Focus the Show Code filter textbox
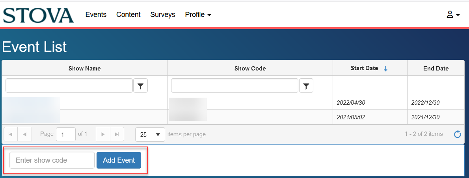The width and height of the screenshot is (469, 178). coord(235,86)
